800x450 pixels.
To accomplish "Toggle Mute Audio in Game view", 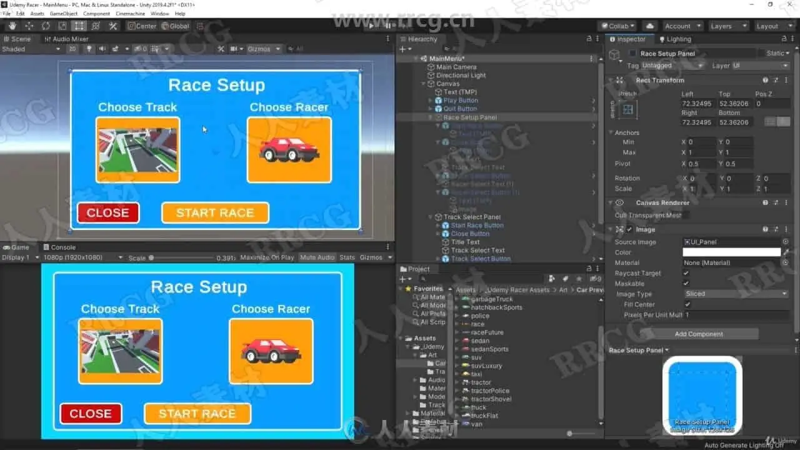I will (317, 257).
